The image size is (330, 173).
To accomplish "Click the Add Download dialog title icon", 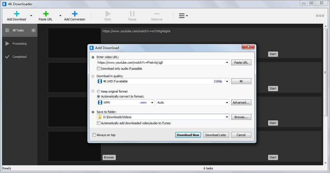I will 92,48.
